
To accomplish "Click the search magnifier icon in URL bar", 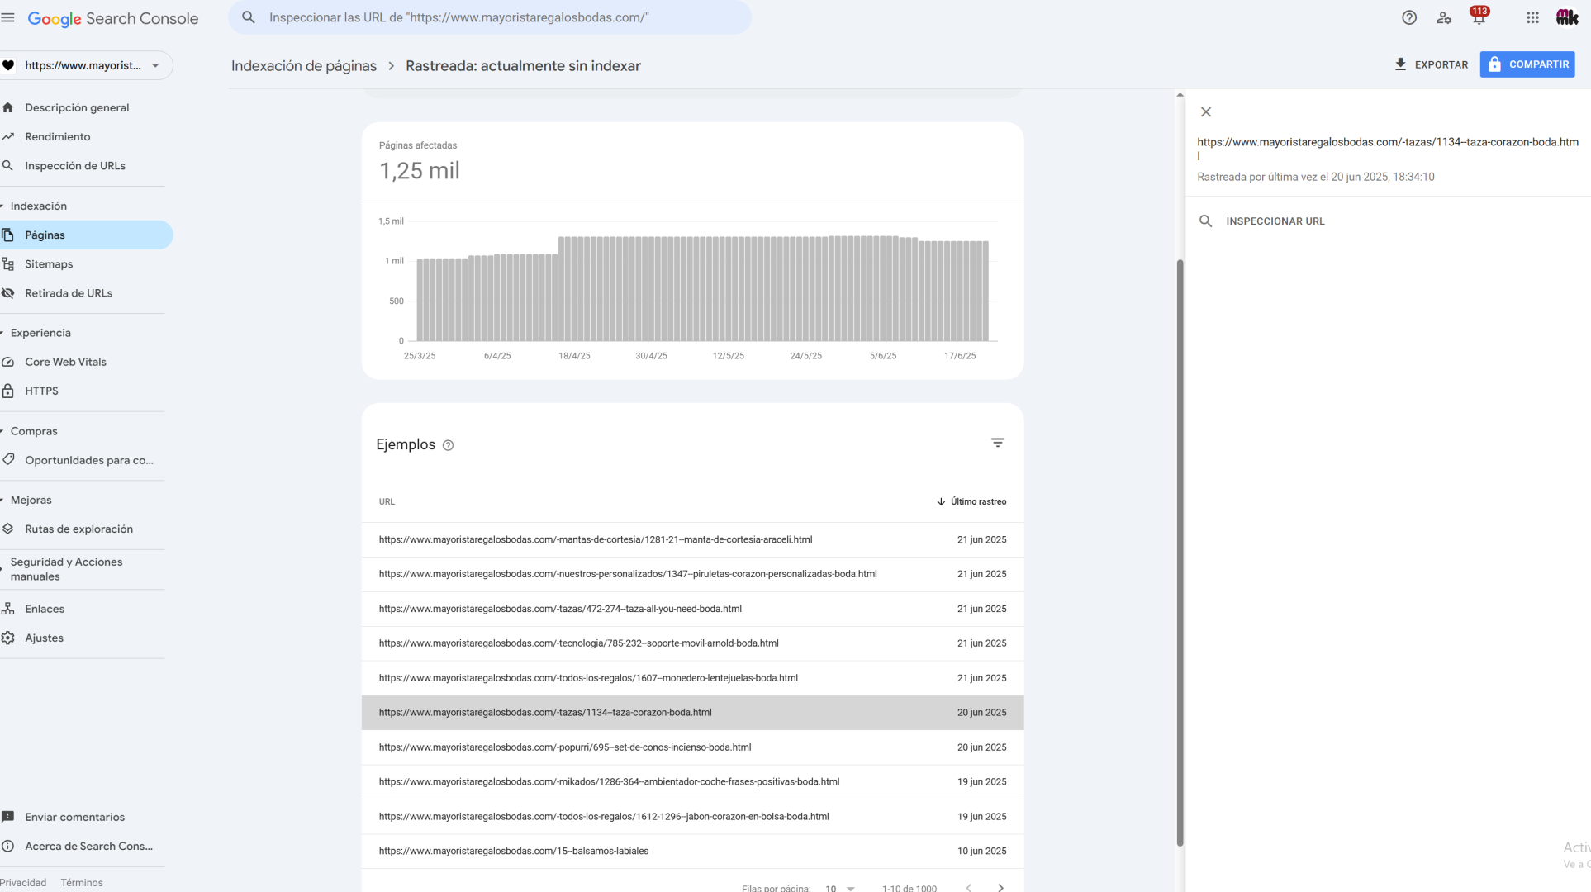I will (x=249, y=17).
